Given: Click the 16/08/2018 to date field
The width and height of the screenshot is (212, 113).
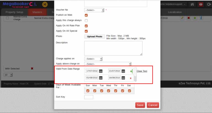Looking at the screenshot, I should click(114, 78).
